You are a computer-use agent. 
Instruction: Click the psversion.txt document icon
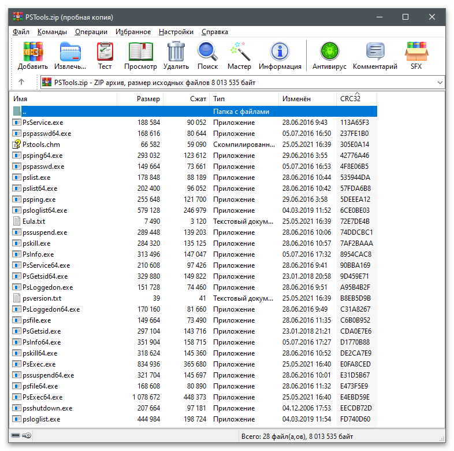point(17,298)
